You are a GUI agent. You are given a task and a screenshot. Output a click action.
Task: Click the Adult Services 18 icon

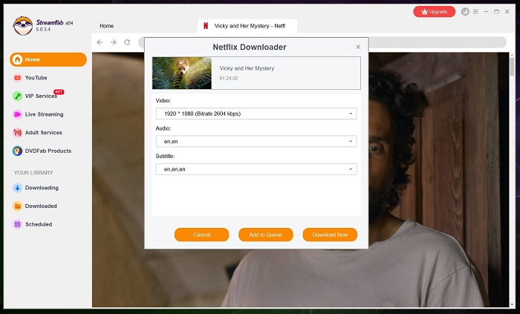(17, 132)
